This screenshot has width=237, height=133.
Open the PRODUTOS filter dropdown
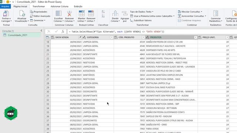(x=196, y=37)
